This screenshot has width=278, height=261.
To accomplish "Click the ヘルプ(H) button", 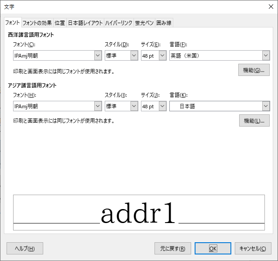I will click(25, 248).
